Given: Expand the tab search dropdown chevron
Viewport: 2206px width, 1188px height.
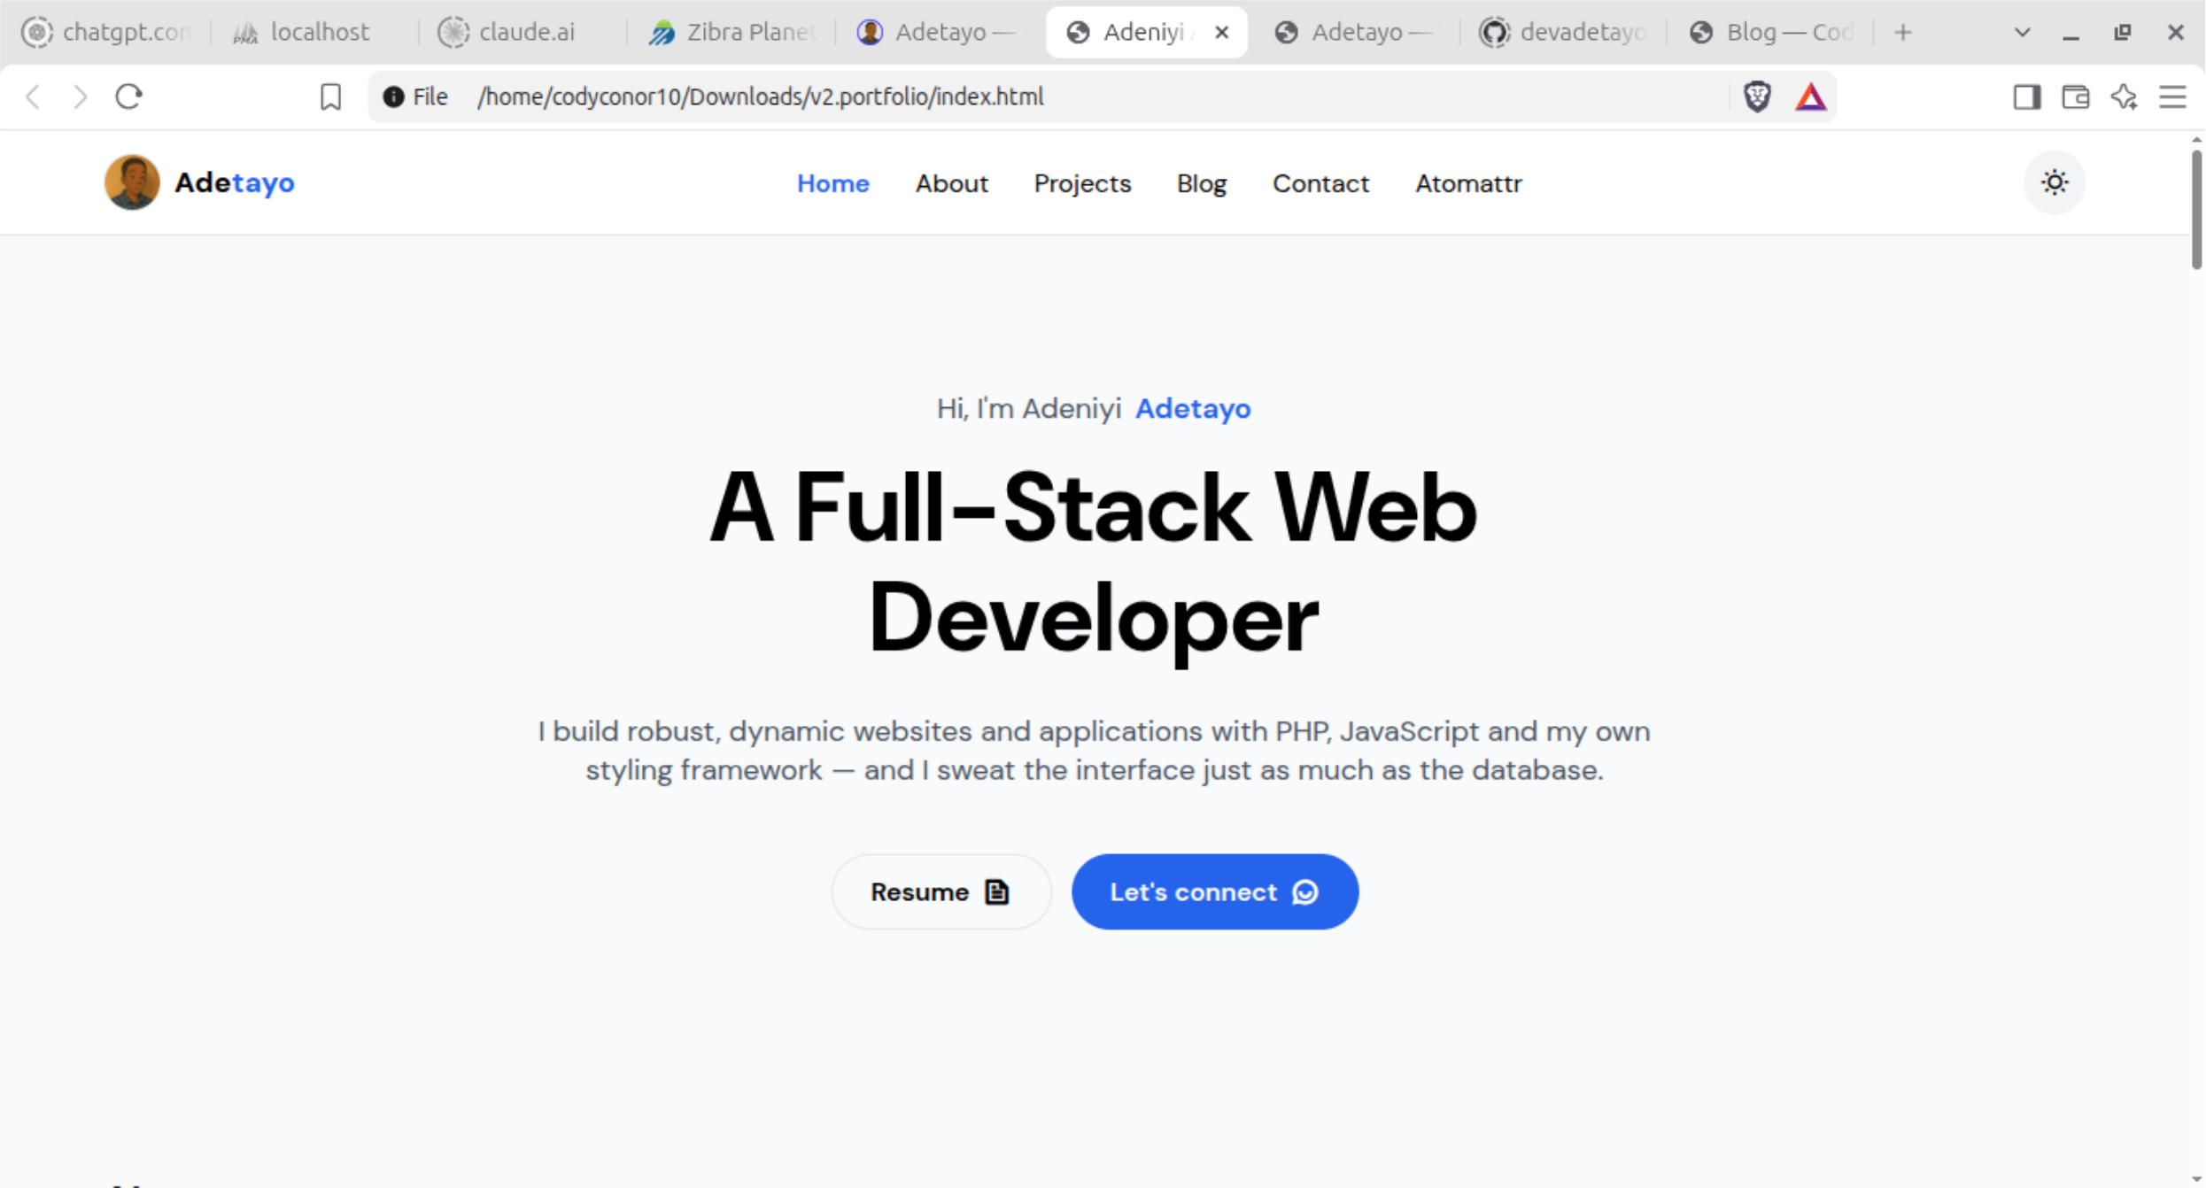Looking at the screenshot, I should (2023, 32).
